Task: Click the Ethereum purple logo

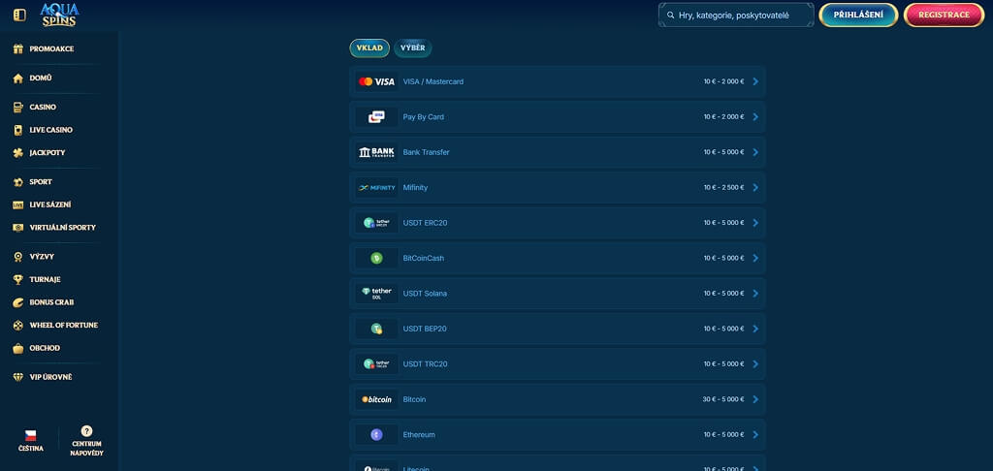Action: coord(377,434)
